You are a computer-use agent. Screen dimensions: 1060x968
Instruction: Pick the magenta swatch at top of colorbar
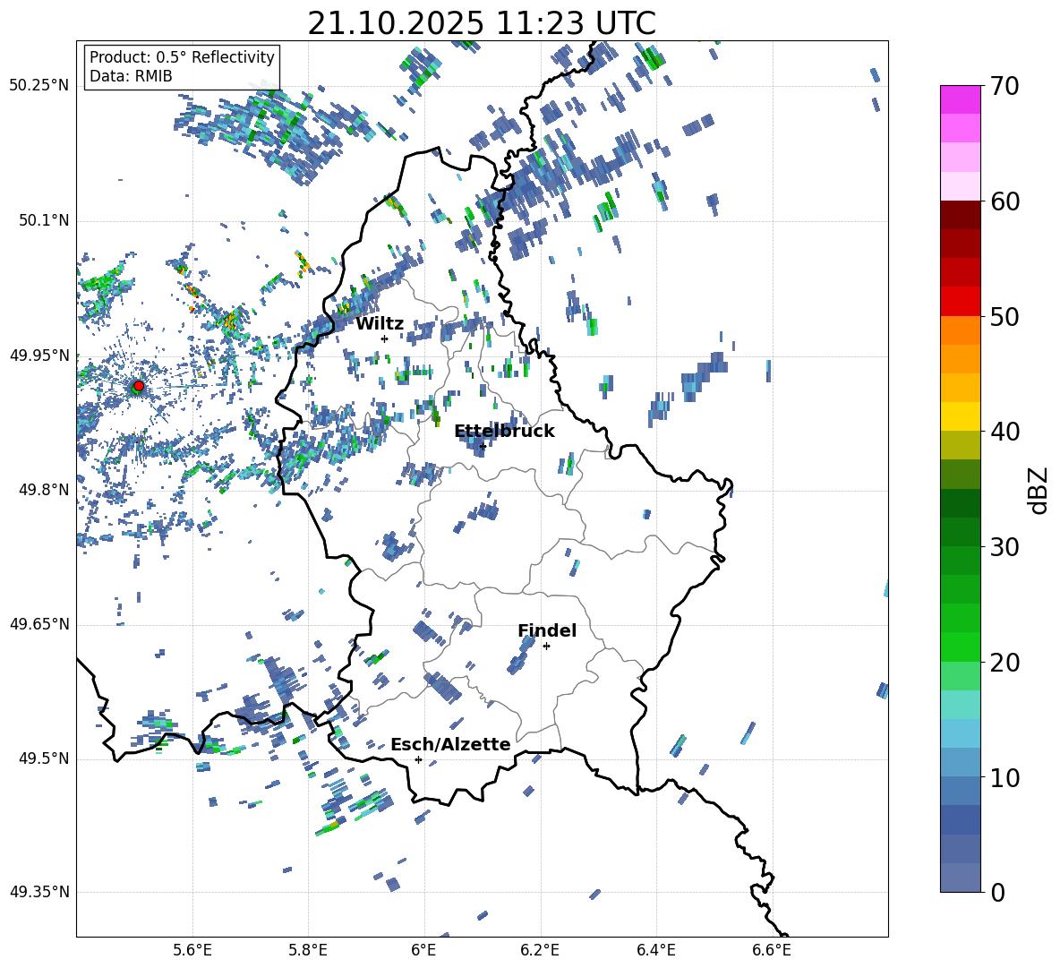960,99
